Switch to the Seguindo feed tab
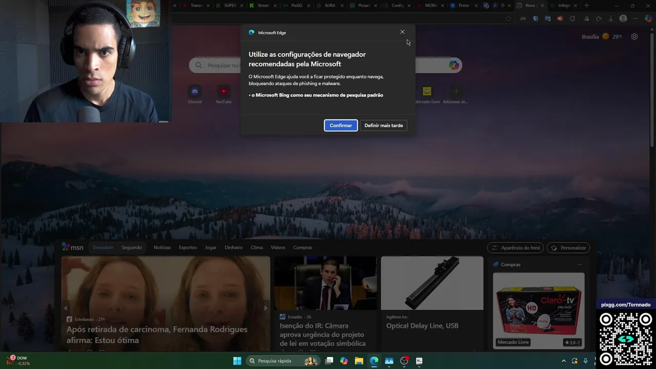Image resolution: width=656 pixels, height=369 pixels. pyautogui.click(x=132, y=248)
